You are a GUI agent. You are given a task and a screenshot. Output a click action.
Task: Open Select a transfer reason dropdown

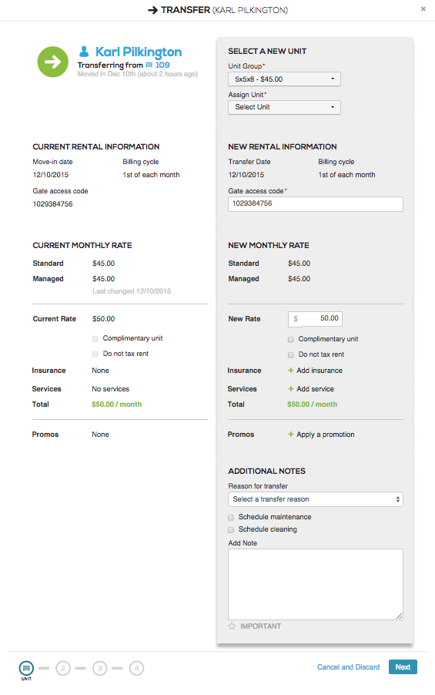[316, 499]
